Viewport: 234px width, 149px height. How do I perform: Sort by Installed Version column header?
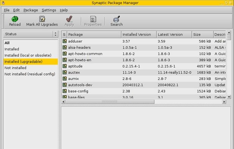point(139,34)
